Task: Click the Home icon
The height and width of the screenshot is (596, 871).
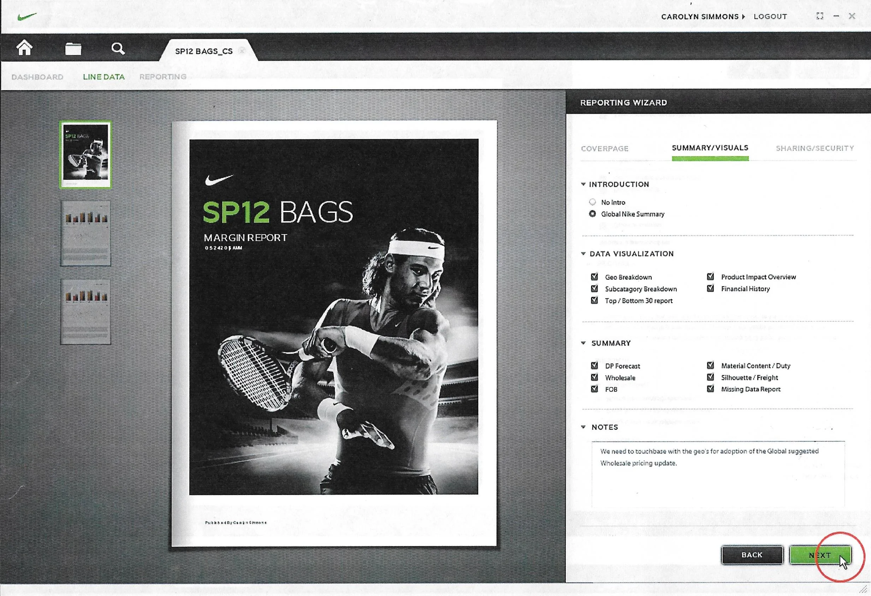Action: pyautogui.click(x=24, y=48)
